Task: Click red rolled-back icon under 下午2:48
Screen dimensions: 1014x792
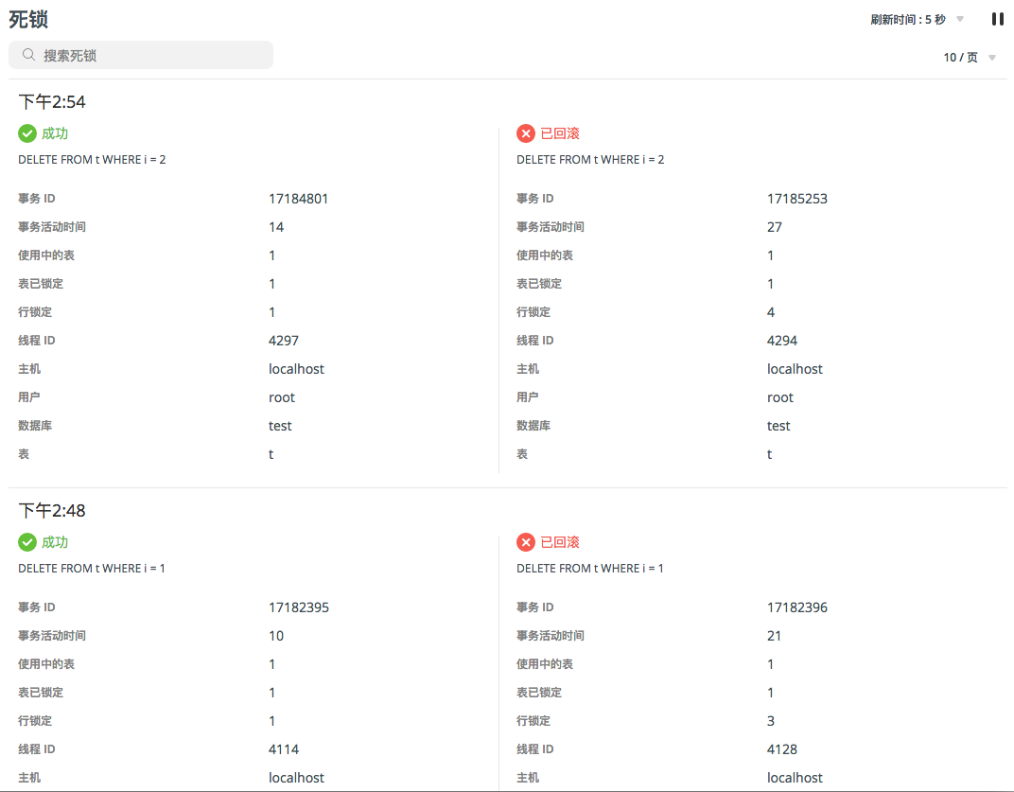Action: (x=526, y=542)
